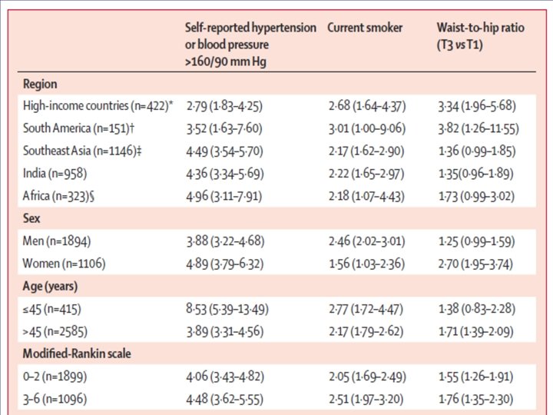Click the Women (n=1106) row label
Image resolution: width=553 pixels, height=415 pixels.
pos(65,264)
